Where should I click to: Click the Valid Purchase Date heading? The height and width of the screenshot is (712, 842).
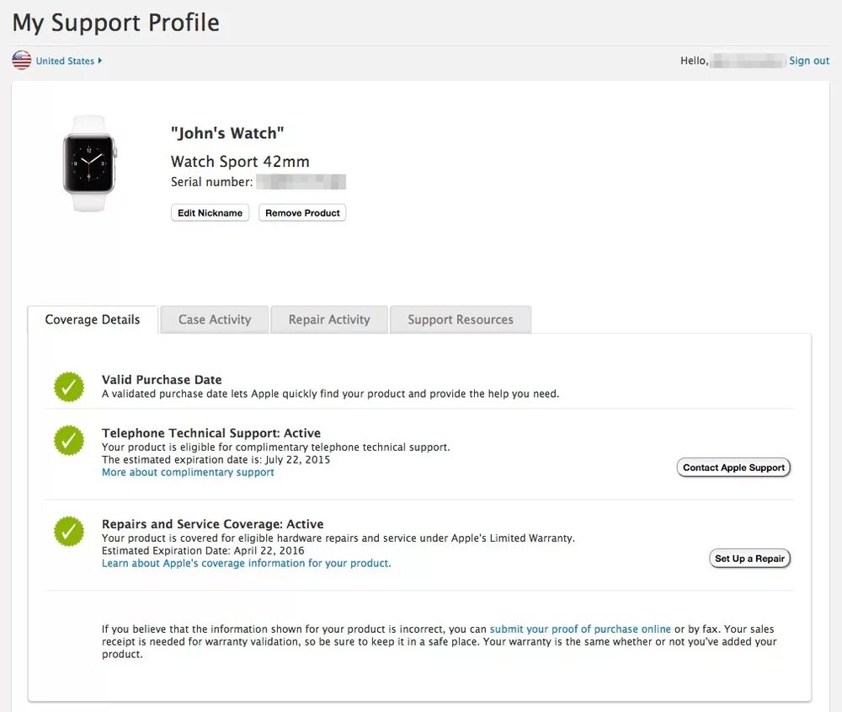[162, 379]
